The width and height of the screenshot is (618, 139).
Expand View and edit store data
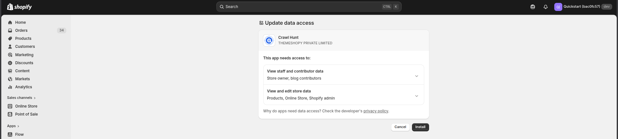point(417,96)
